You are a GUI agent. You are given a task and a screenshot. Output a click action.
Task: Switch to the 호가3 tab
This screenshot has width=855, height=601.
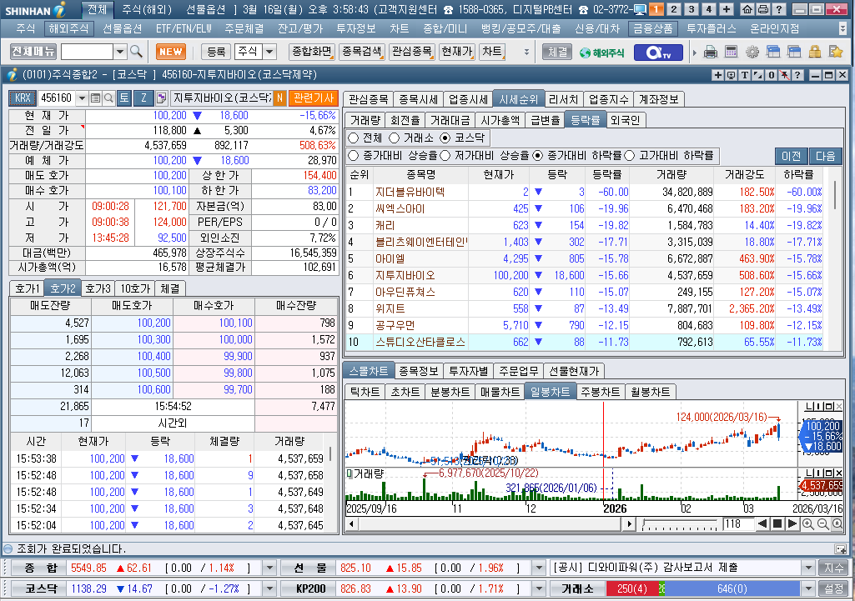(x=98, y=288)
